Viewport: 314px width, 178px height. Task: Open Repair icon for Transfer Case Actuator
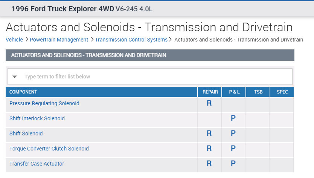tap(209, 164)
